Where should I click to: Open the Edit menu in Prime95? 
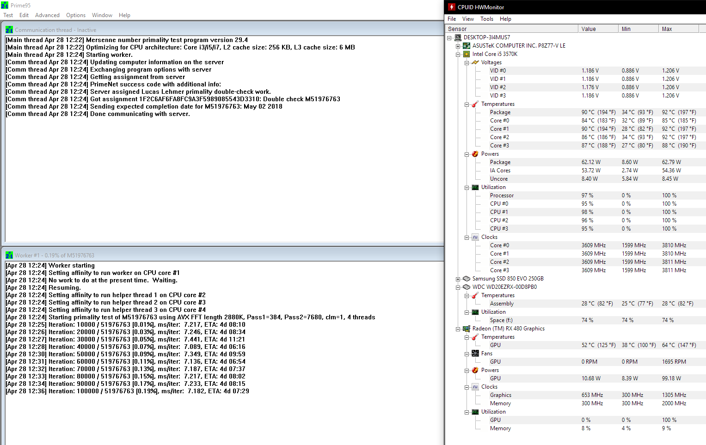click(x=24, y=15)
